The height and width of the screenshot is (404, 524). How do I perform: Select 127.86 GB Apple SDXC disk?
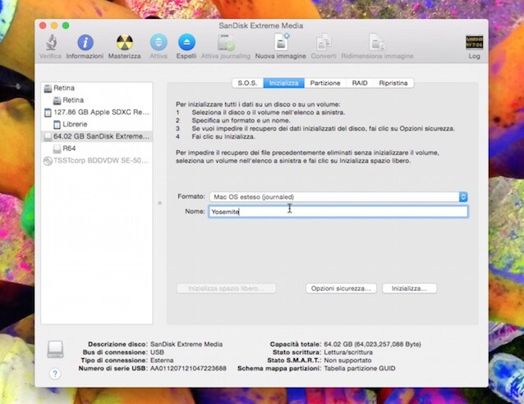coord(97,112)
